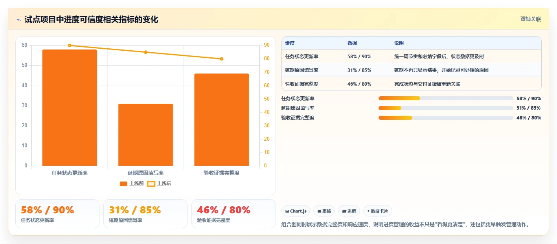
Task: Click the 维度 table column header
Action: [290, 43]
